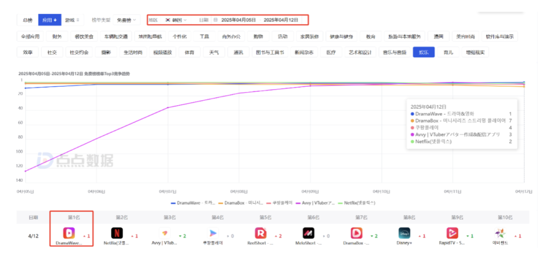
Task: Click the DramaWave app icon in rank 1
Action: (69, 233)
